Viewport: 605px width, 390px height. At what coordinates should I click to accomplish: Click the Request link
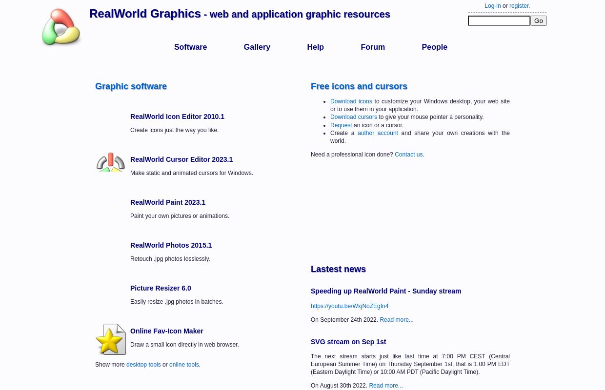[x=341, y=125]
